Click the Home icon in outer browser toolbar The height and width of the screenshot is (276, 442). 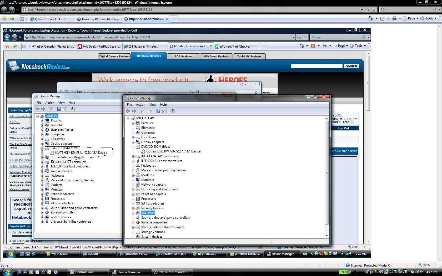tap(371, 18)
